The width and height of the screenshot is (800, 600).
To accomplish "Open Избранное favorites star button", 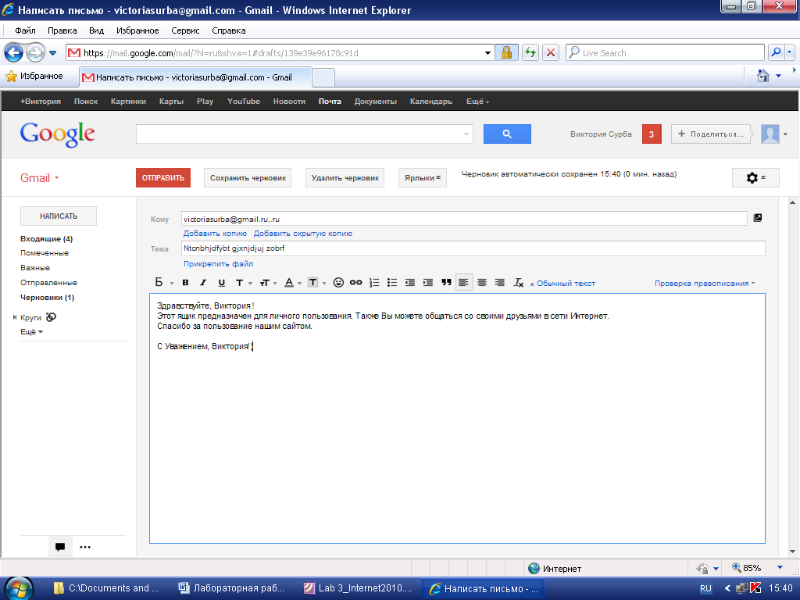I will [x=34, y=77].
